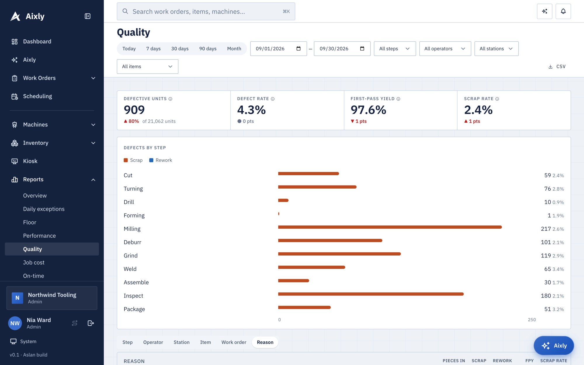
Task: Toggle Scrap legend series
Action: click(x=133, y=160)
